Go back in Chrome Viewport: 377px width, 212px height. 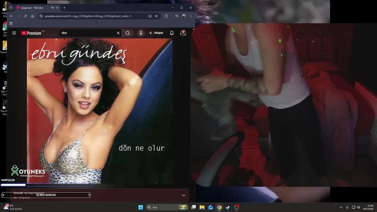click(x=11, y=16)
